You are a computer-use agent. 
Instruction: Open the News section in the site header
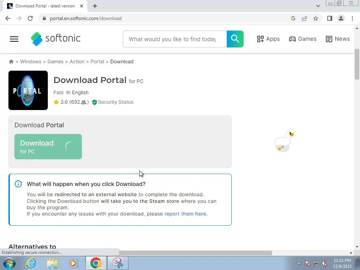[x=338, y=39]
